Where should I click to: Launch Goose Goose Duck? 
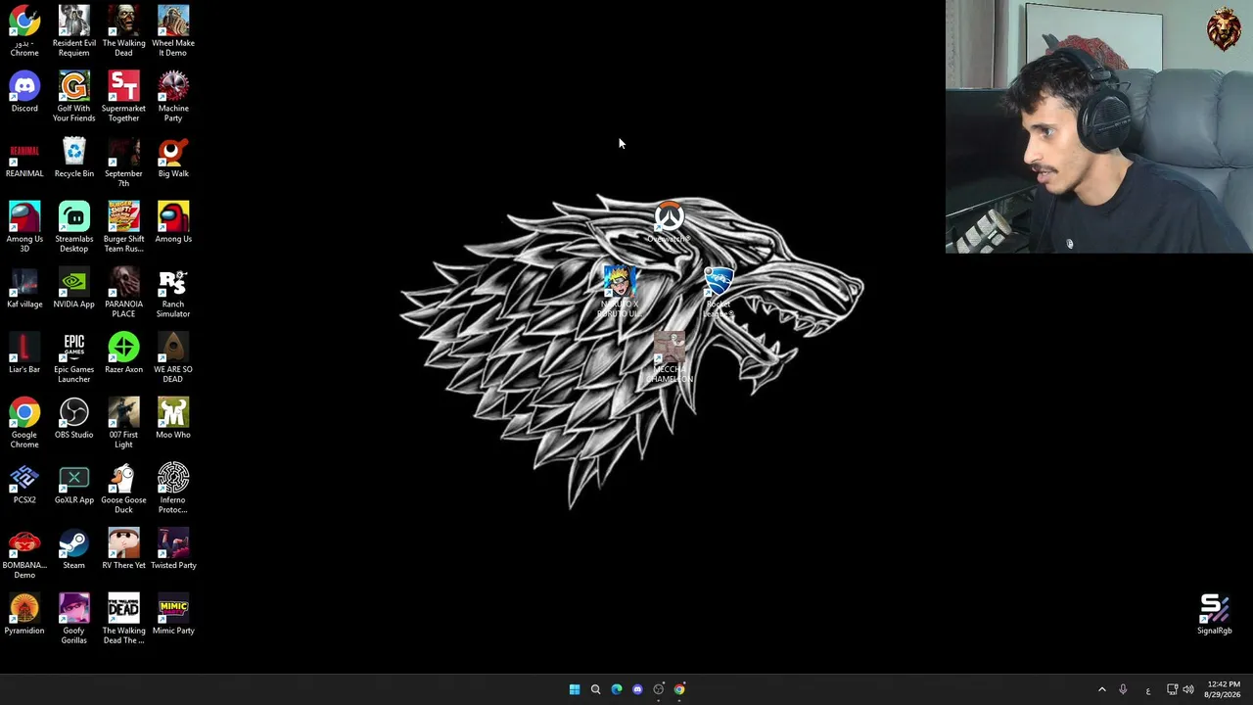pos(123,488)
